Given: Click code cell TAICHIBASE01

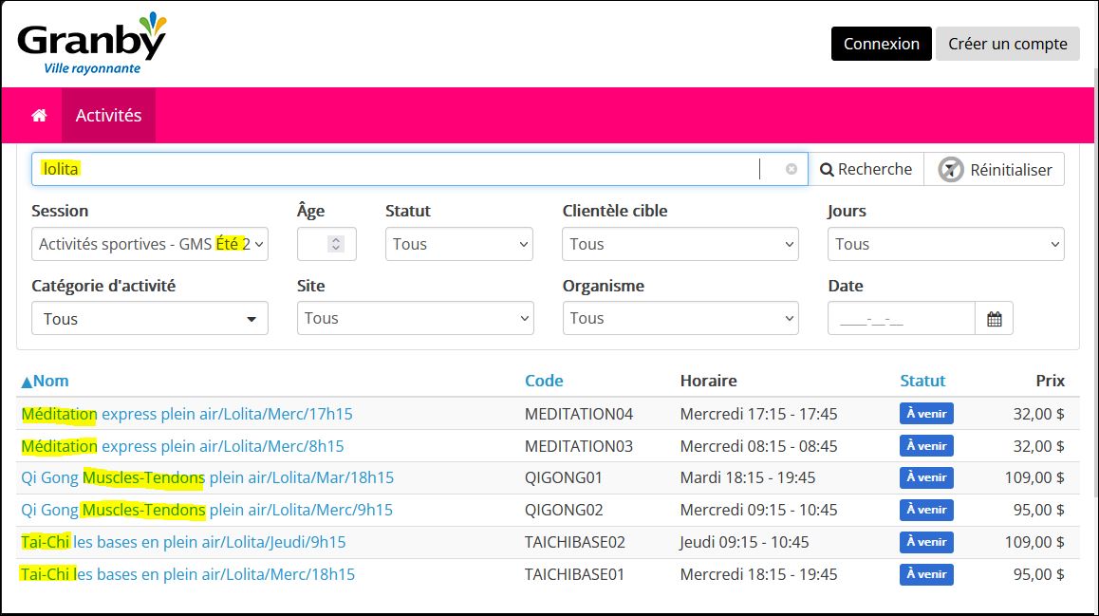Looking at the screenshot, I should point(575,574).
